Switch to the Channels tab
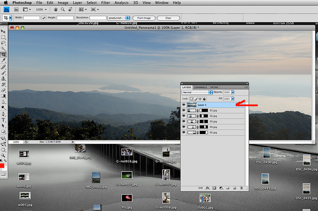 (200, 87)
